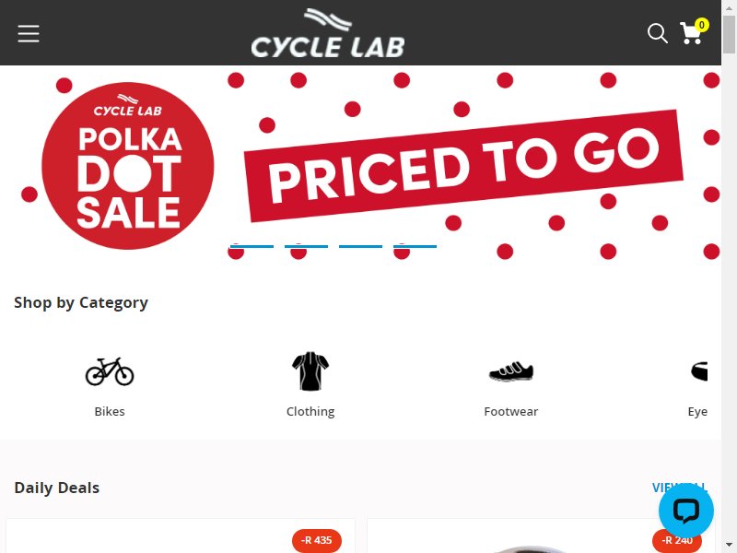Go to first banner slide indicator

point(252,246)
